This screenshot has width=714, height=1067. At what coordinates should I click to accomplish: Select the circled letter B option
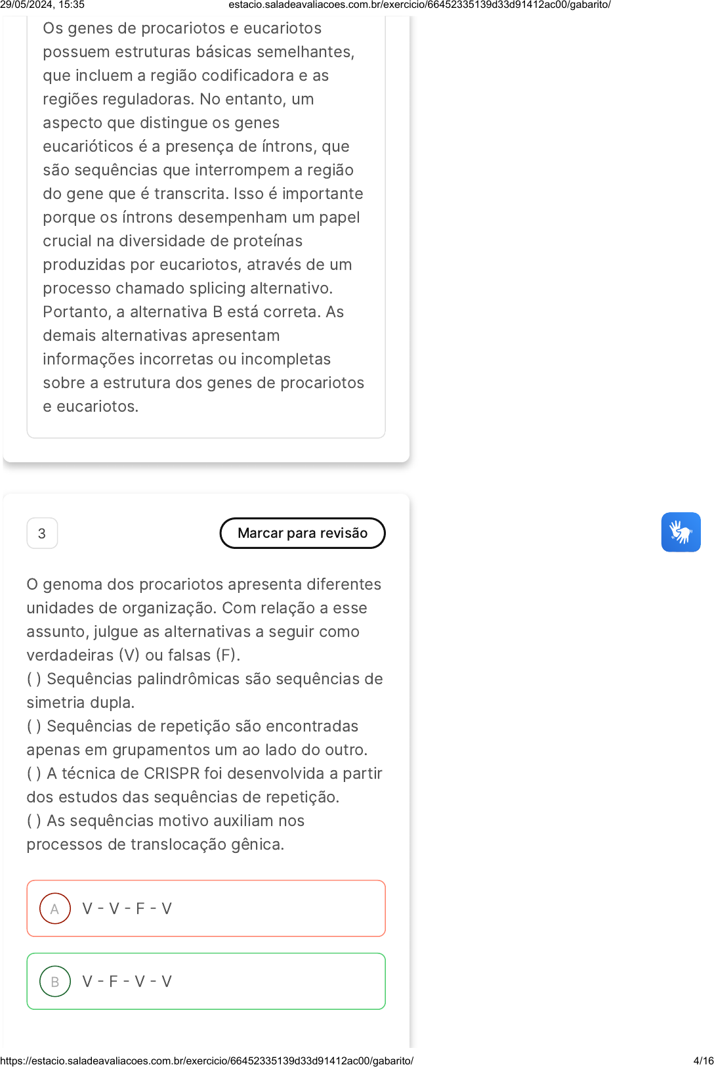tap(55, 981)
